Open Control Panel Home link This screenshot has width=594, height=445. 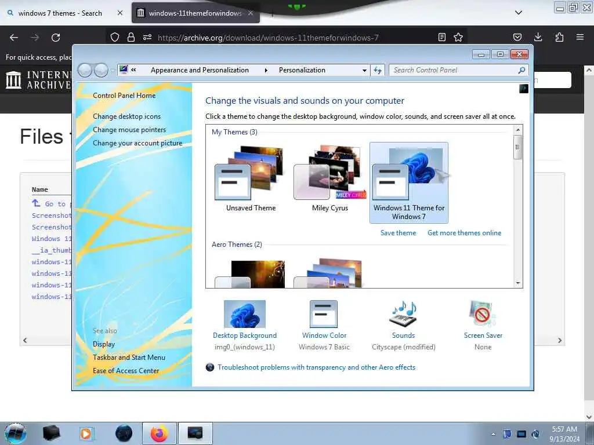pos(124,96)
